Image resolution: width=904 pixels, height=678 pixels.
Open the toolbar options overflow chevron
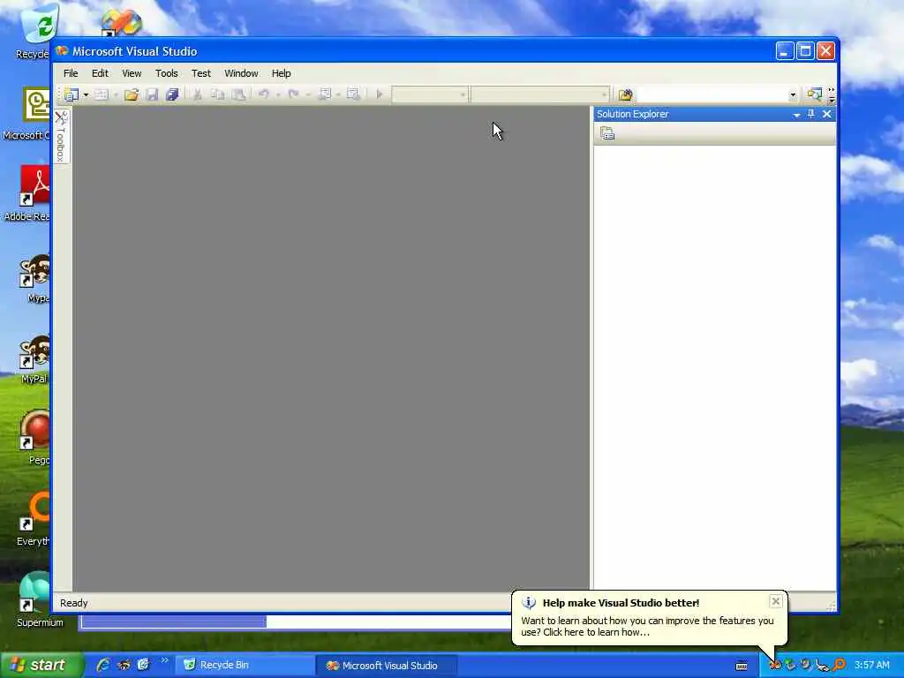[x=832, y=95]
